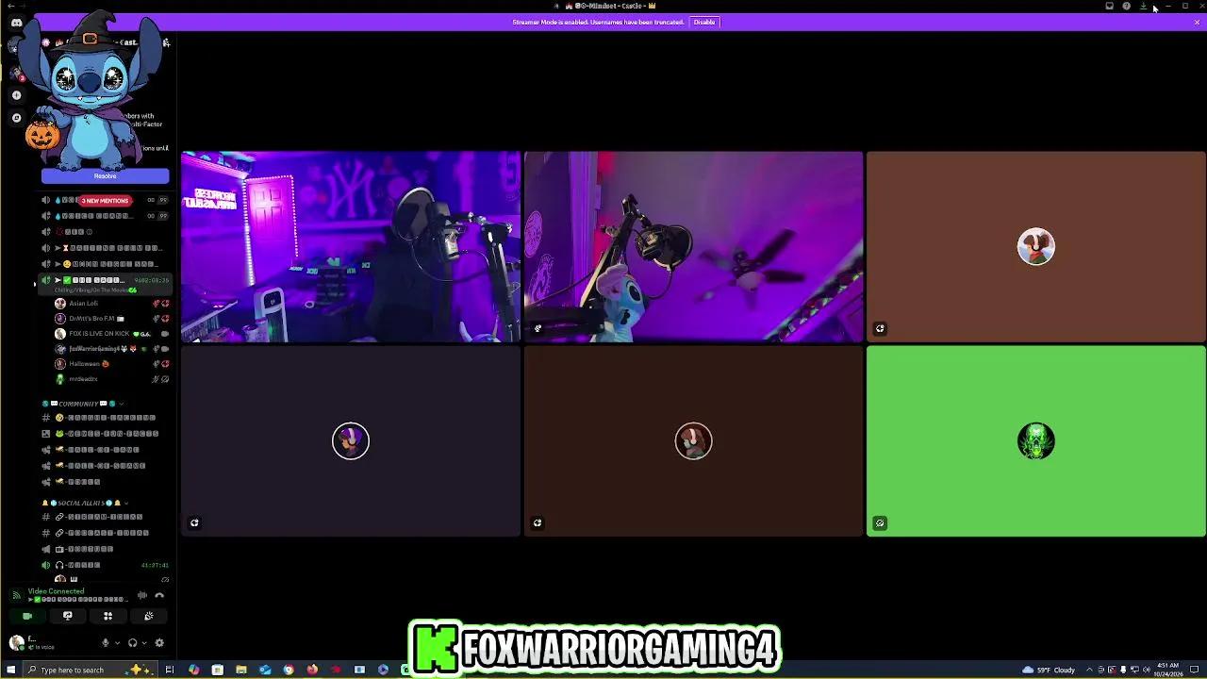The height and width of the screenshot is (679, 1207).
Task: Click pop-out icon on bottom-middle brown tile
Action: pos(537,523)
